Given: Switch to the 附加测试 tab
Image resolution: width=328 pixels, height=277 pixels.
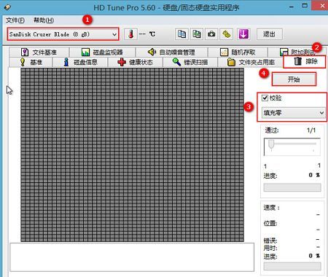Looking at the screenshot, I should point(297,52).
